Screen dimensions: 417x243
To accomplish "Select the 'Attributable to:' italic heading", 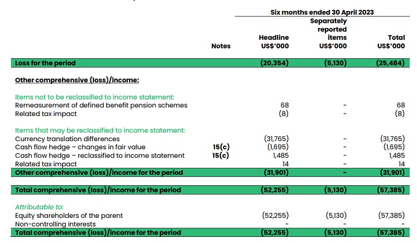I will pos(39,207).
